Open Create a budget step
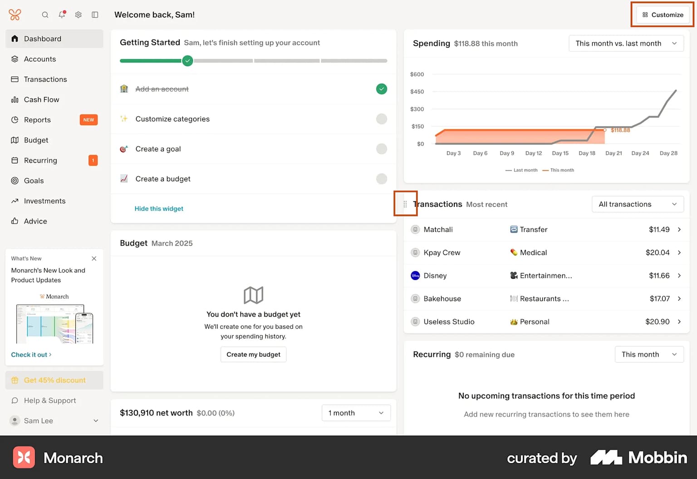This screenshot has height=479, width=697. 253,179
